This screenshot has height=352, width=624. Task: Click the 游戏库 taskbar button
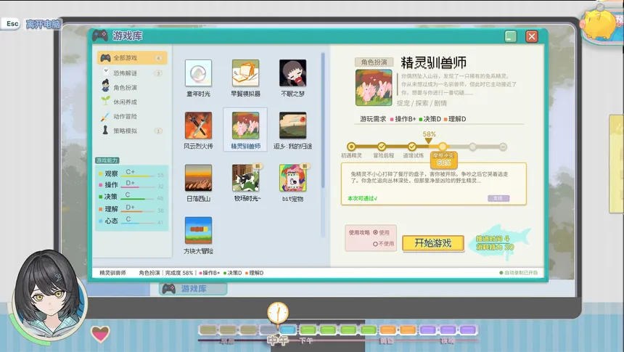pyautogui.click(x=193, y=289)
